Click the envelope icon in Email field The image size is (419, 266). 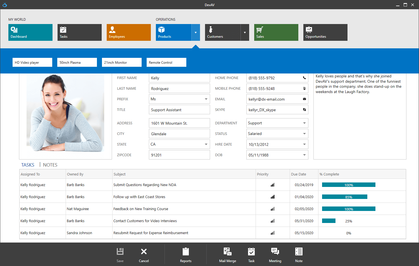(304, 99)
